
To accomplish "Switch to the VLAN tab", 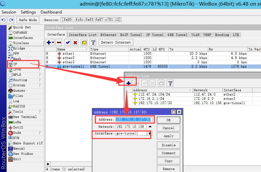I will click(x=195, y=35).
